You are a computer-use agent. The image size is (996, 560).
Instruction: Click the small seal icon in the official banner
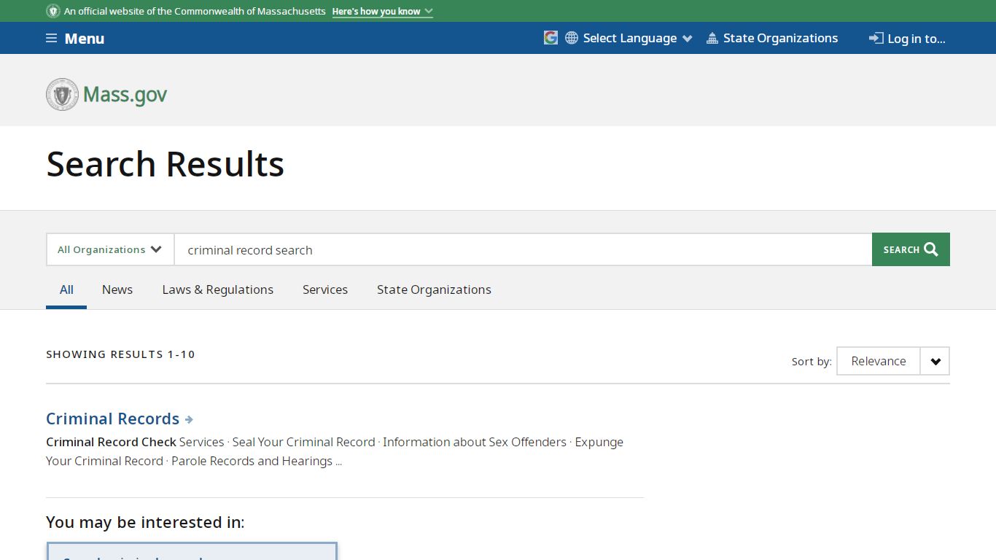(x=52, y=11)
